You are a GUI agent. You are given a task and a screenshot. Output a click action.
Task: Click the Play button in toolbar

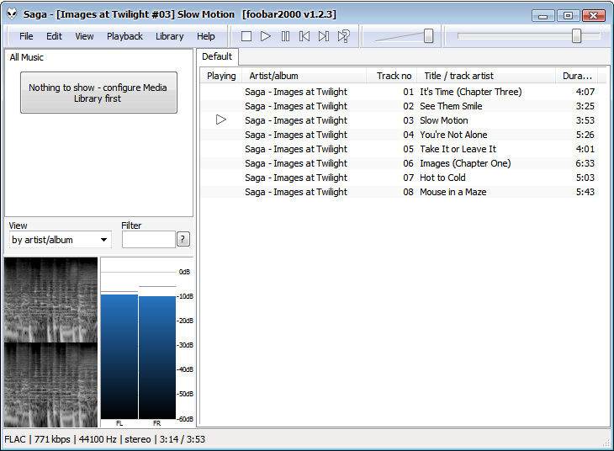pyautogui.click(x=266, y=36)
